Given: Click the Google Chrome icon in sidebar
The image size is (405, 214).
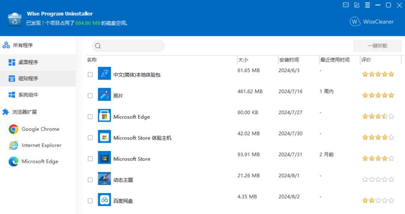Looking at the screenshot, I should click(13, 129).
